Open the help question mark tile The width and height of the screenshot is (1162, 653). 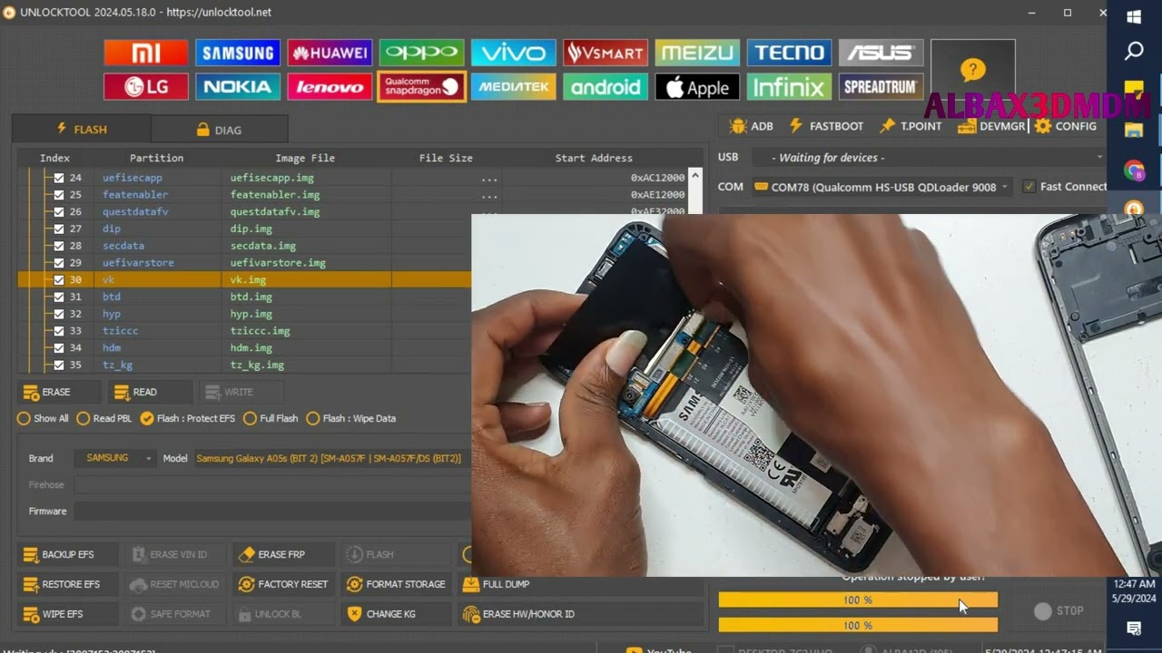tap(972, 70)
